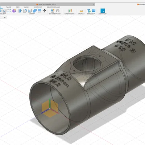Click the purple Create Form icon
145x145 pixels.
coord(14,11)
